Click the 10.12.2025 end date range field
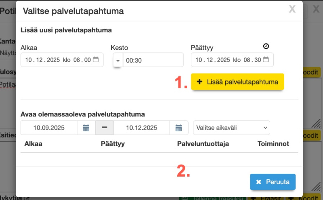323x200 pixels. (141, 128)
